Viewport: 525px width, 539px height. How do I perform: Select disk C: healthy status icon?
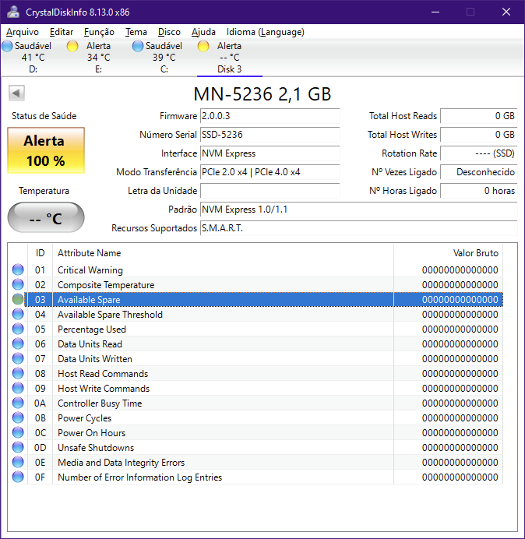pyautogui.click(x=138, y=47)
